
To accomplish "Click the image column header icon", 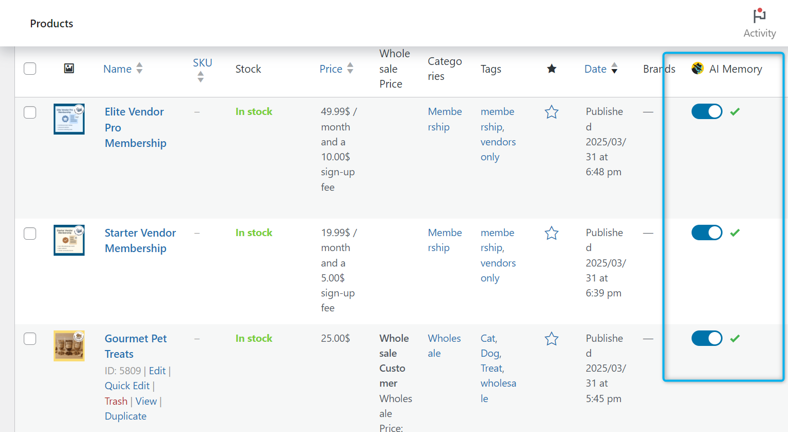I will click(x=69, y=69).
